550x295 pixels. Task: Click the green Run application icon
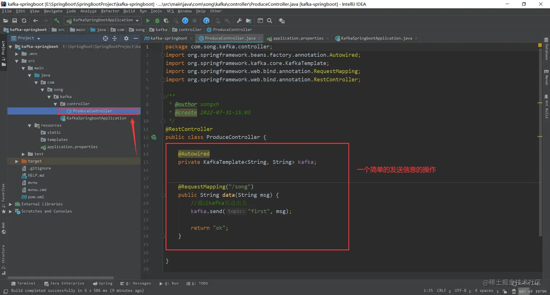pos(148,21)
